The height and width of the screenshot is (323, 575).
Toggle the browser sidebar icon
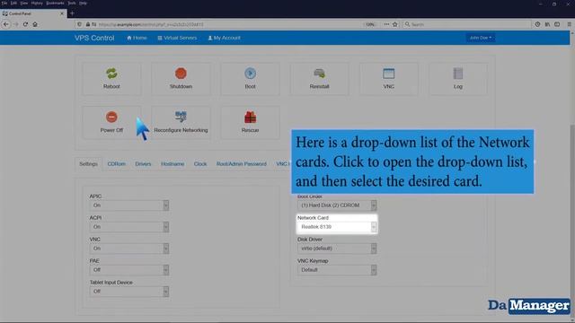(x=557, y=24)
